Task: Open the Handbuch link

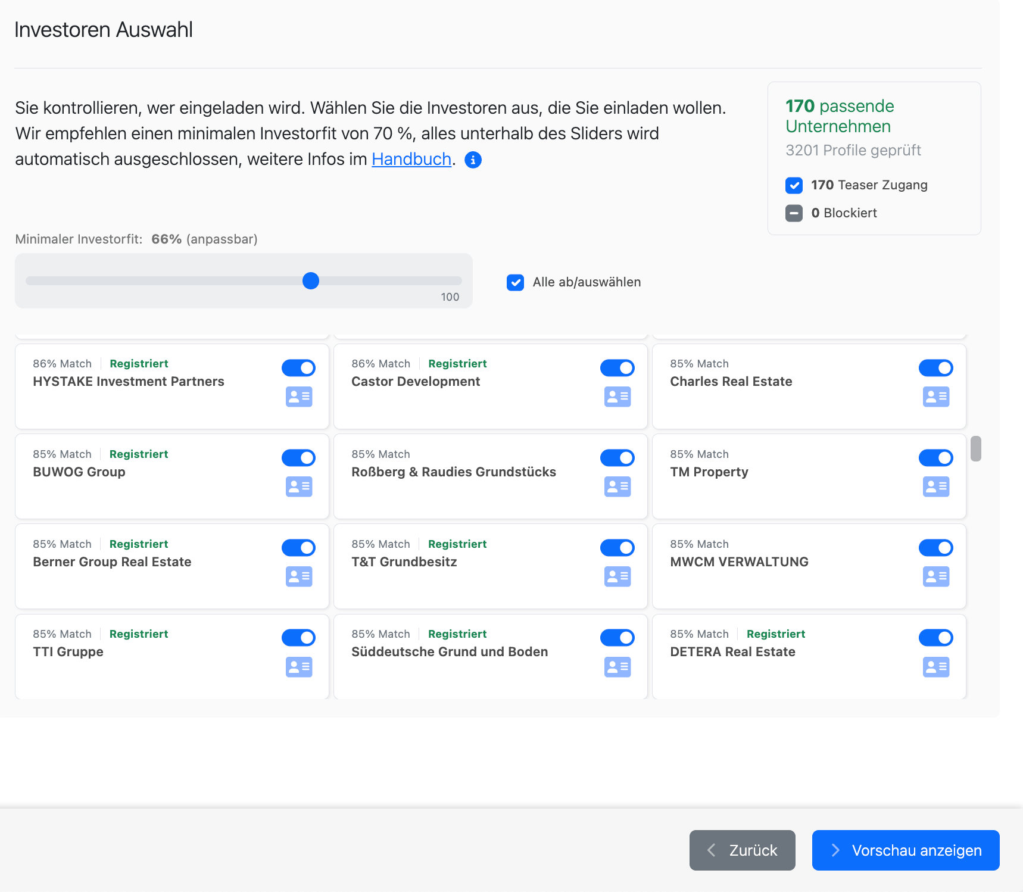Action: click(411, 159)
